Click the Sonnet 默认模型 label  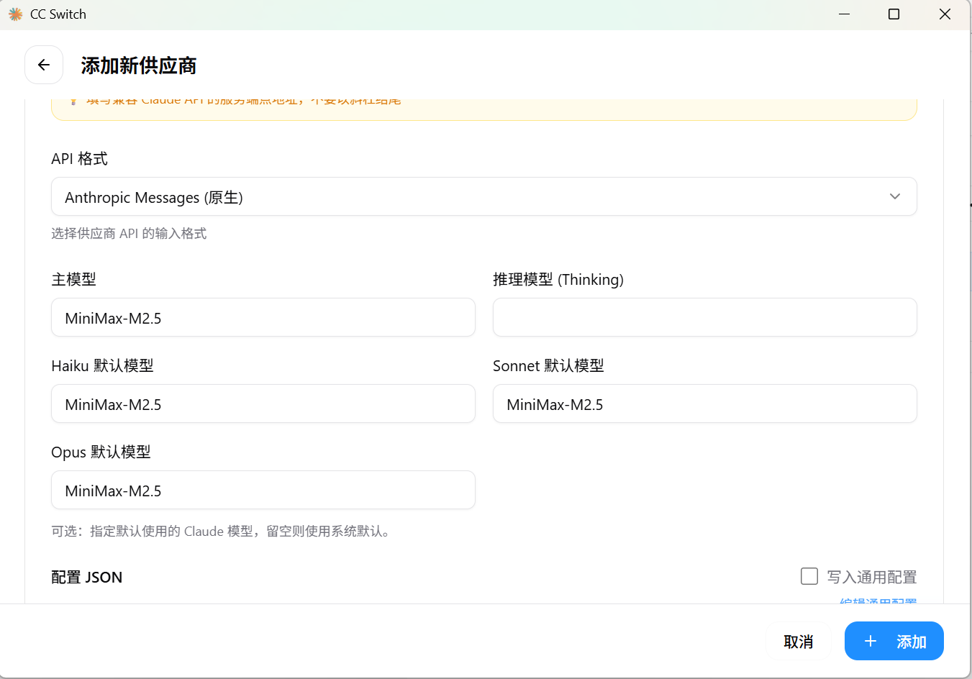(x=548, y=365)
